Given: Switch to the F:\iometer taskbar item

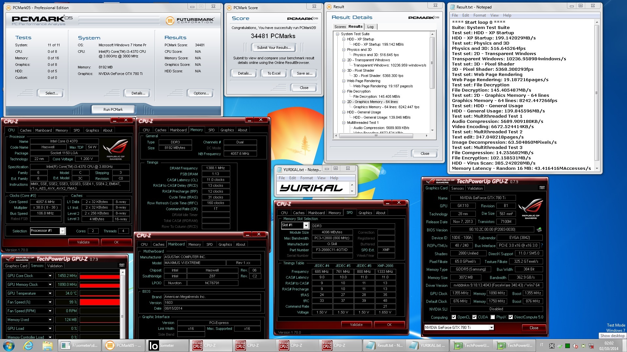Looking at the screenshot, I should pyautogui.click(x=79, y=345).
